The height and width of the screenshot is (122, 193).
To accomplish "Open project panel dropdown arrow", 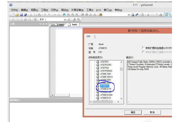I will click(40, 24).
